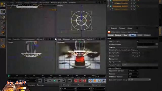
Task: Click the red viewport settings icon in attributes
Action: 109,32
